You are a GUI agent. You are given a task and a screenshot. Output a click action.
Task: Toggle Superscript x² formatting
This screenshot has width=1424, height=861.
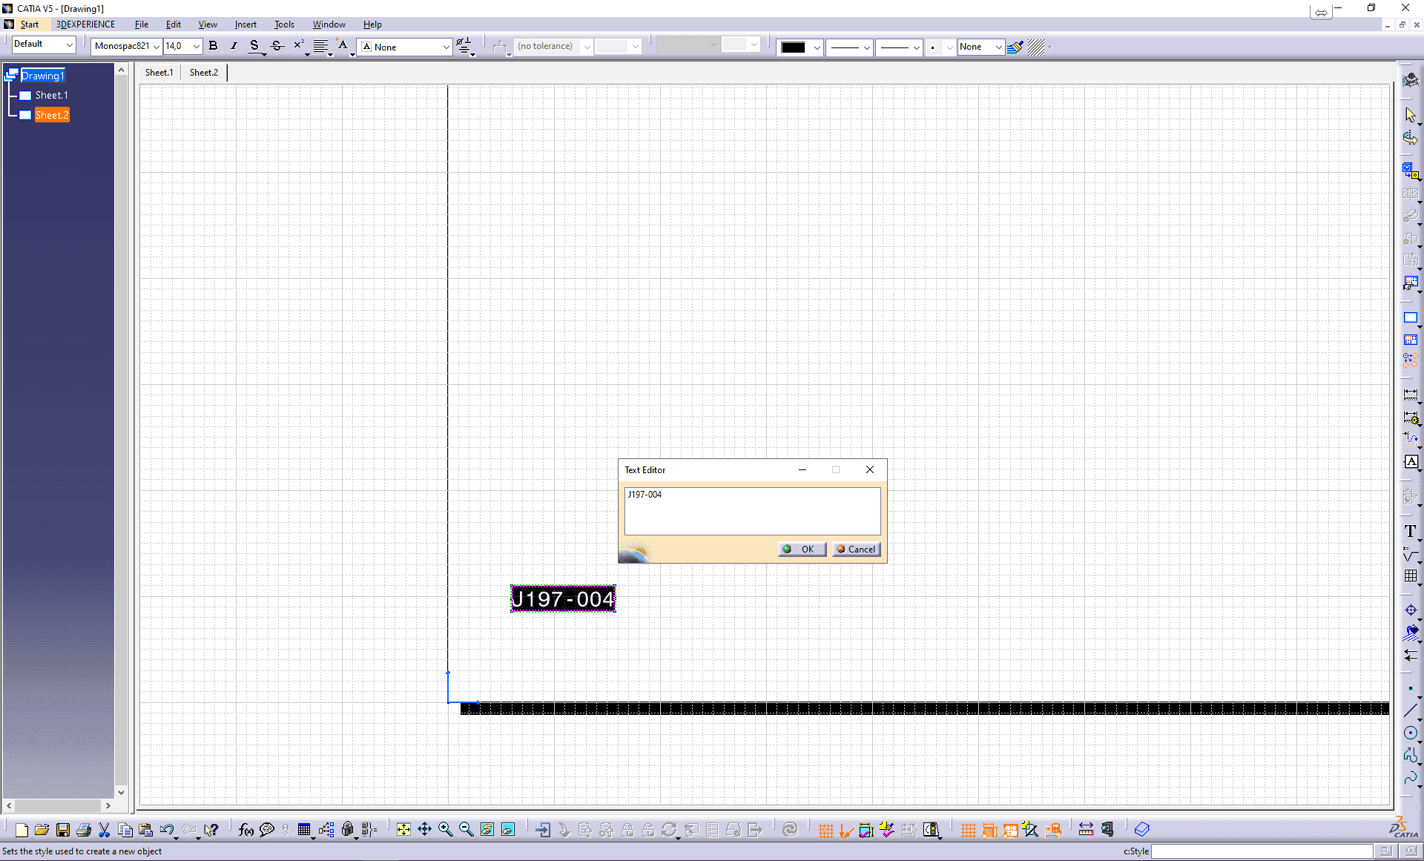pyautogui.click(x=298, y=46)
